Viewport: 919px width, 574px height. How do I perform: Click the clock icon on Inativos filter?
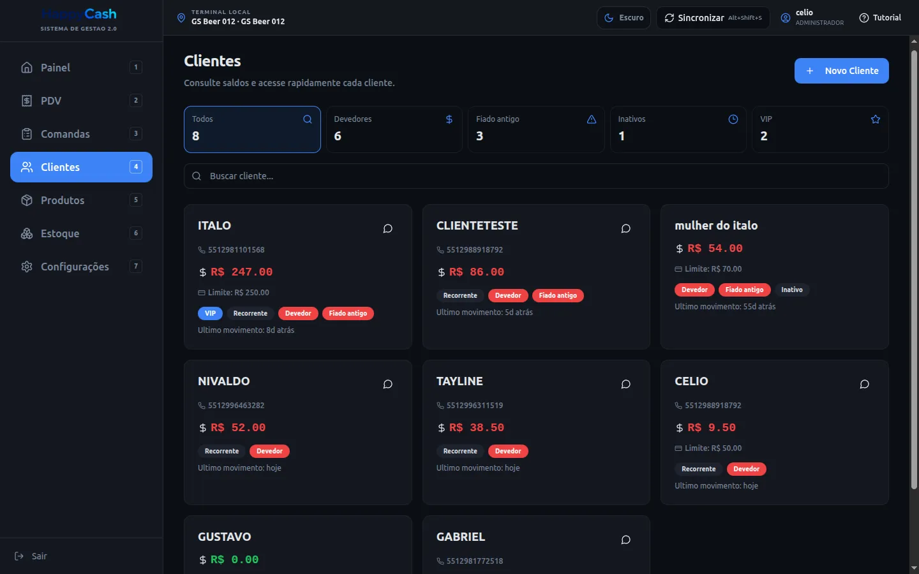(x=733, y=119)
